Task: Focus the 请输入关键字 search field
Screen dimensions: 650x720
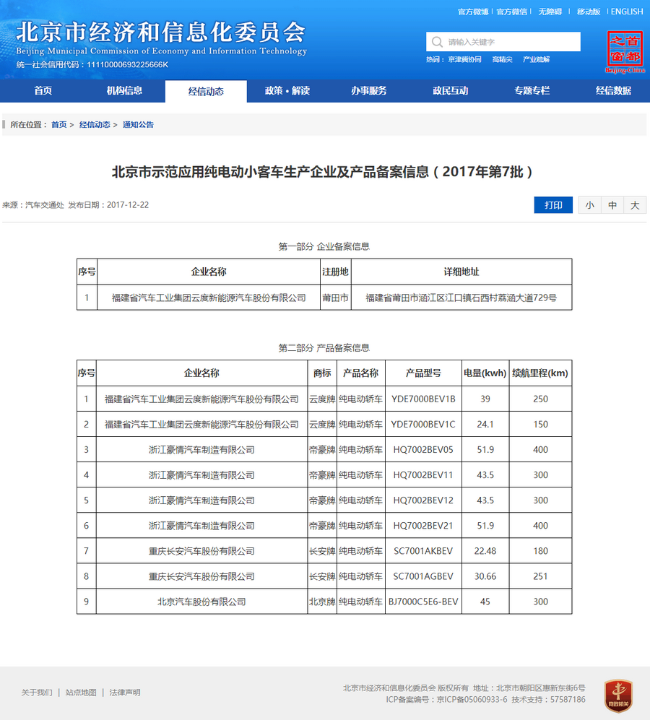Action: click(x=503, y=42)
